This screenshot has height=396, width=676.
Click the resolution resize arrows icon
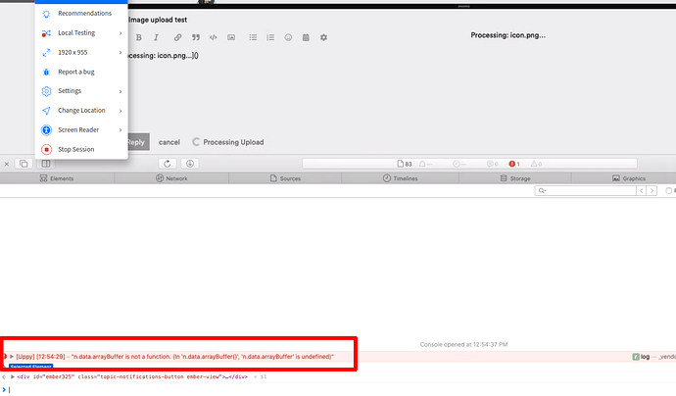point(46,53)
